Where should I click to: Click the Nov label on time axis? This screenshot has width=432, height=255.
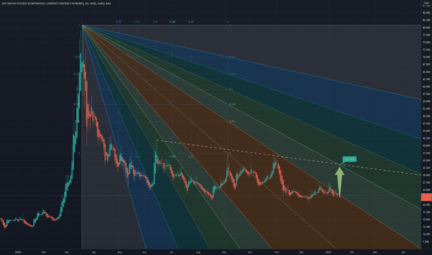(277, 252)
